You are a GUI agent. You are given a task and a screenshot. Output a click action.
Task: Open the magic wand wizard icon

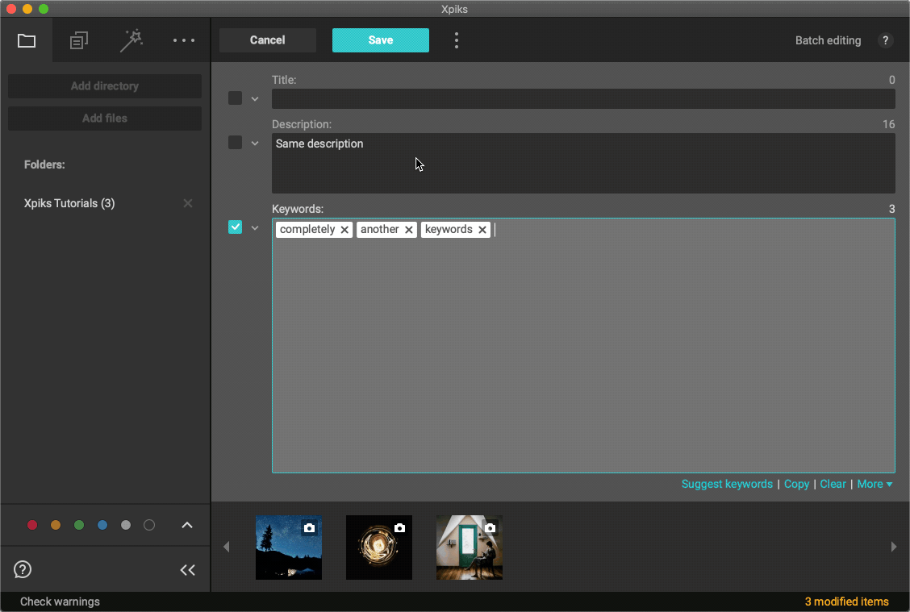click(x=131, y=40)
